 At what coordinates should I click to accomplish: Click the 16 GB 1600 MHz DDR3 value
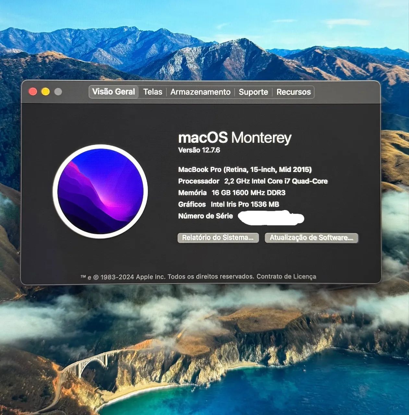coord(248,193)
